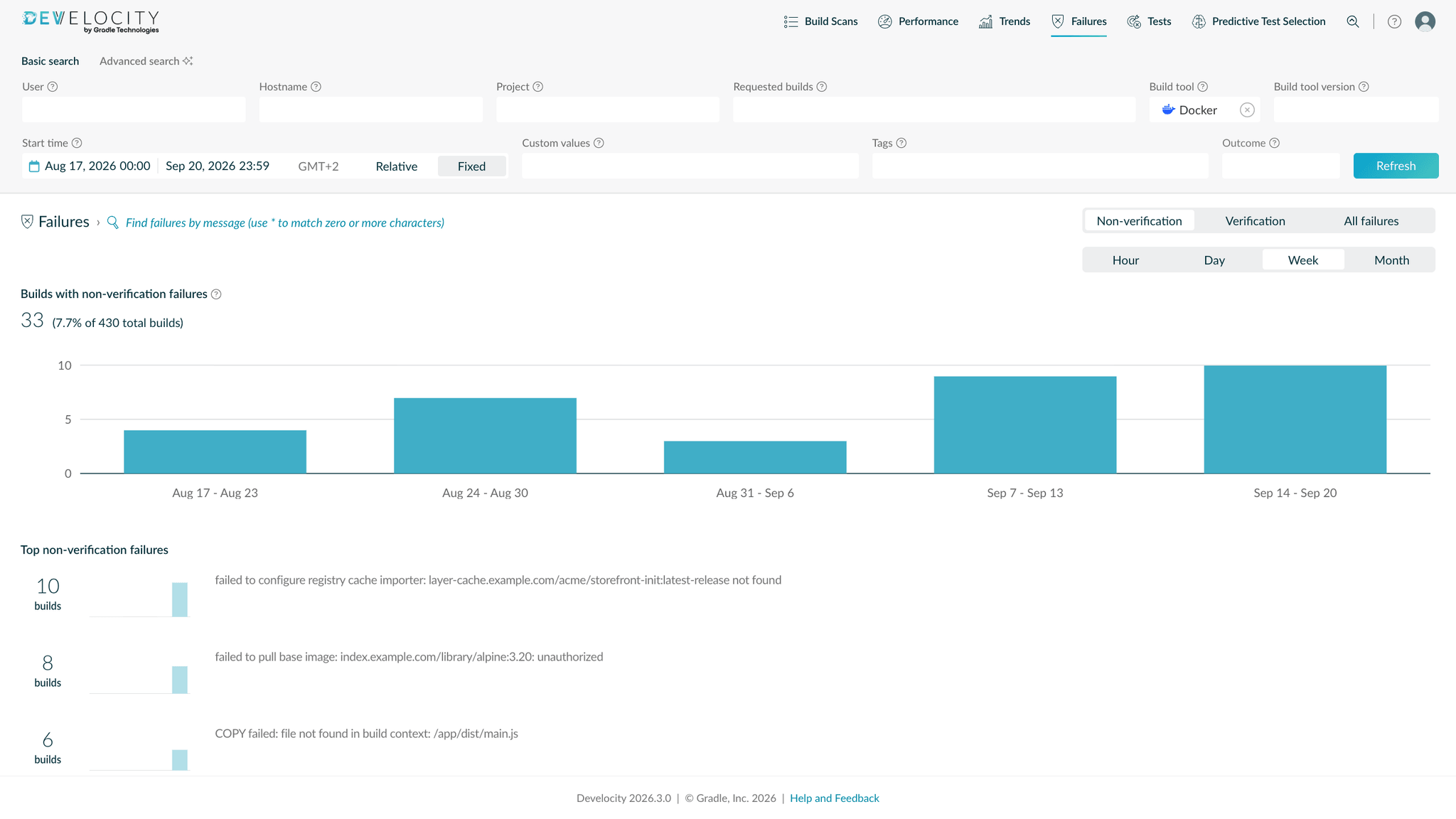
Task: Edit the Aug 17, 2026 start date
Action: coord(97,166)
